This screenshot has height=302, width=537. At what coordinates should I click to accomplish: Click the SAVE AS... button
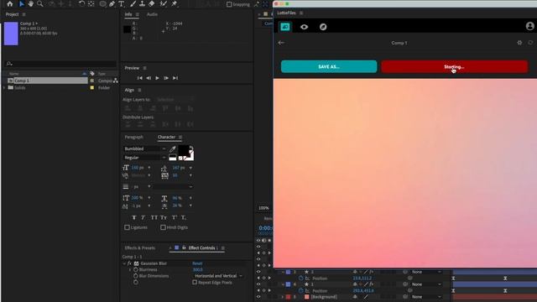[329, 66]
